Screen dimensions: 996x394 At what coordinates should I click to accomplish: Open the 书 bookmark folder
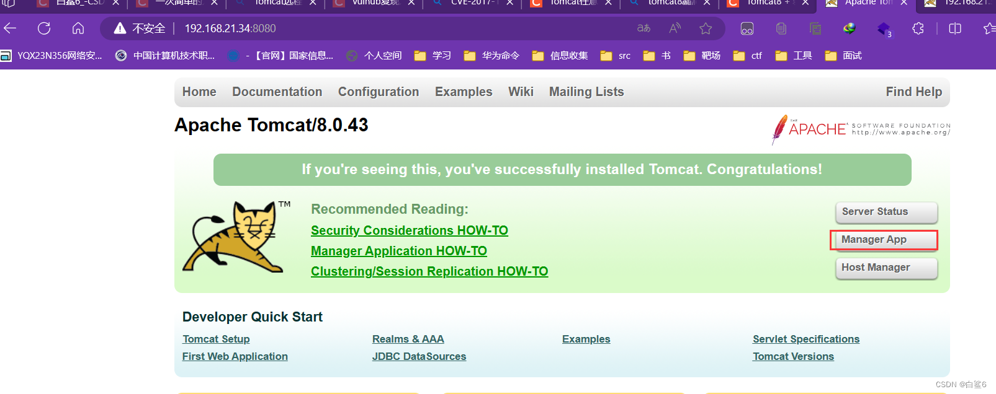coord(657,56)
